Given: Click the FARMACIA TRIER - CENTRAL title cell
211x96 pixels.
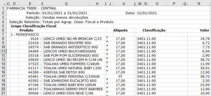Looking at the screenshot, I should tap(32, 8).
